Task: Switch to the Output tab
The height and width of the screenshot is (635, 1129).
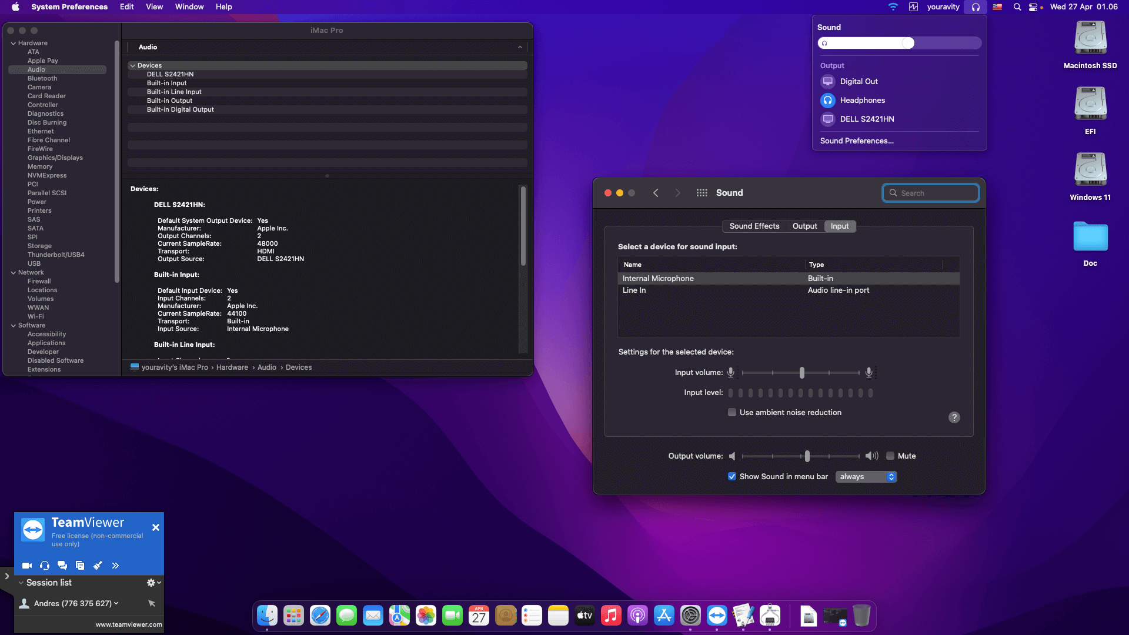Action: [x=805, y=226]
